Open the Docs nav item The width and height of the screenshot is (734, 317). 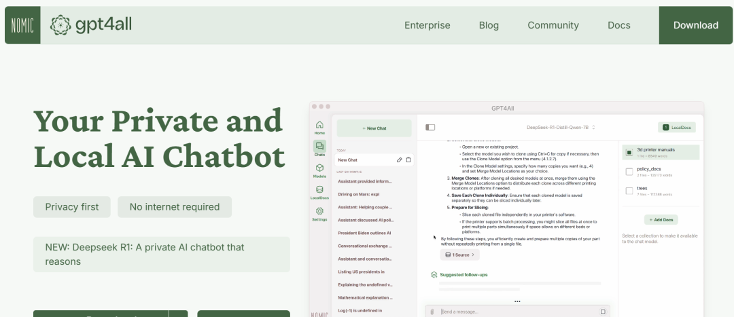click(x=619, y=25)
